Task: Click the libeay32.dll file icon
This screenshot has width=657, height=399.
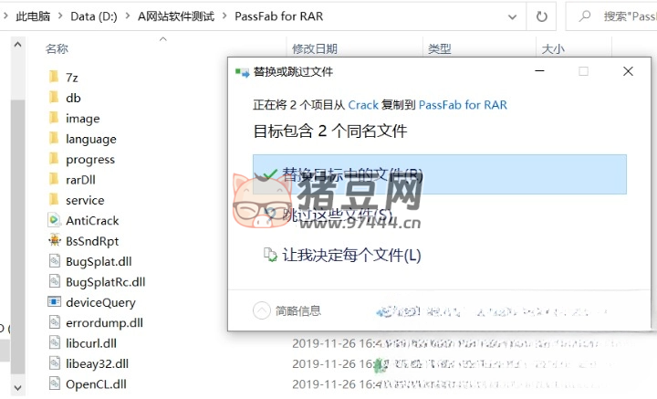Action: point(55,363)
